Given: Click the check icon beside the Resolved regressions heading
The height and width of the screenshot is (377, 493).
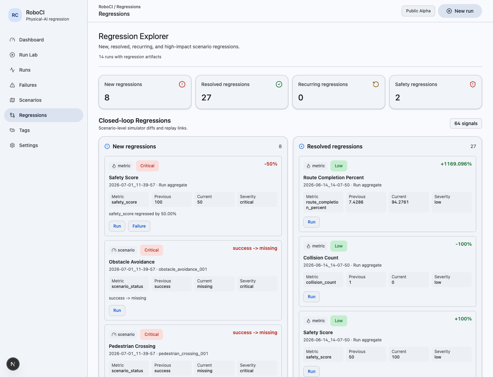Looking at the screenshot, I should click(302, 146).
